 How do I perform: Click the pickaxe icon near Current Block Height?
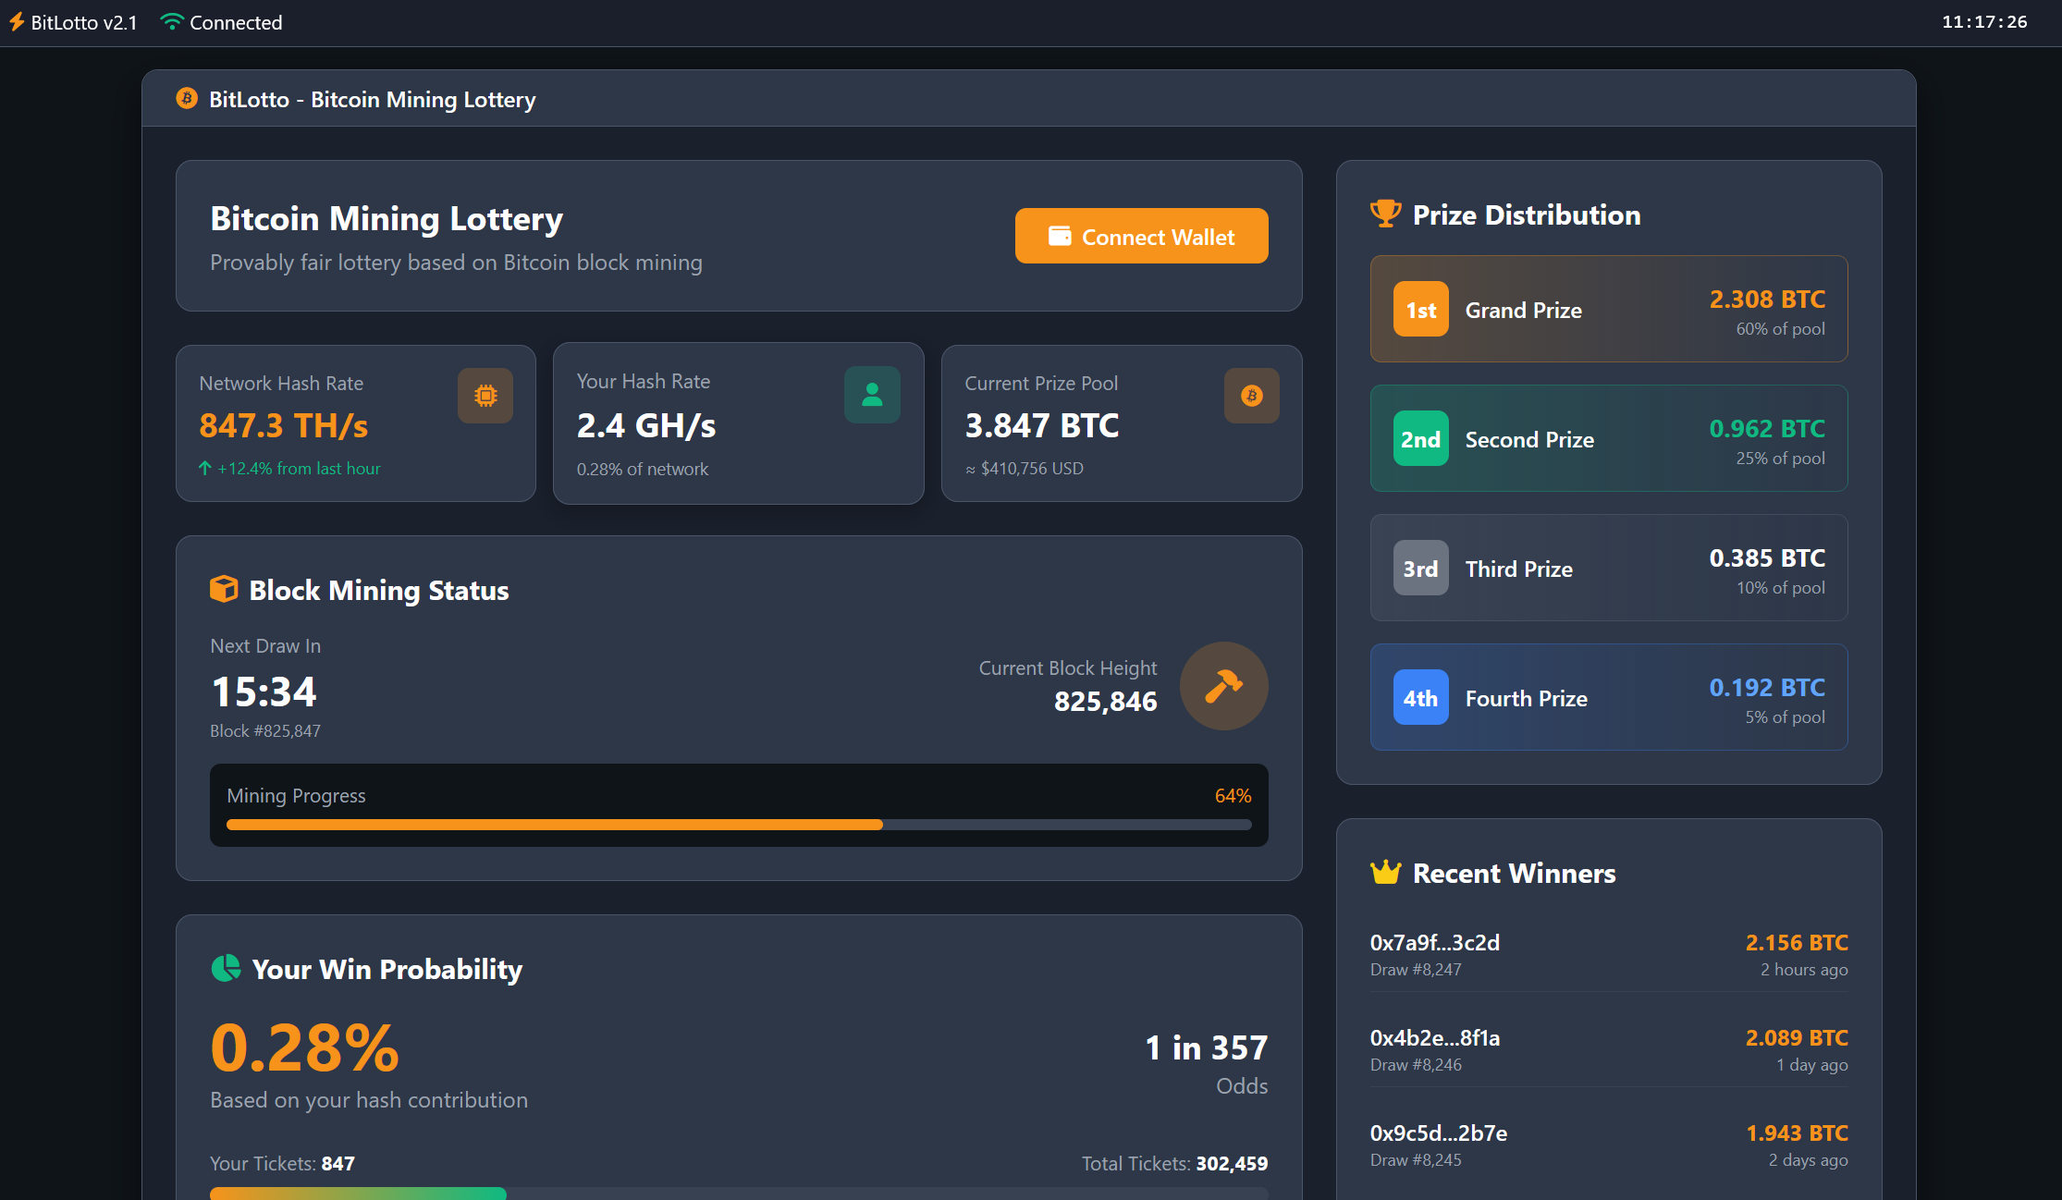pos(1223,686)
